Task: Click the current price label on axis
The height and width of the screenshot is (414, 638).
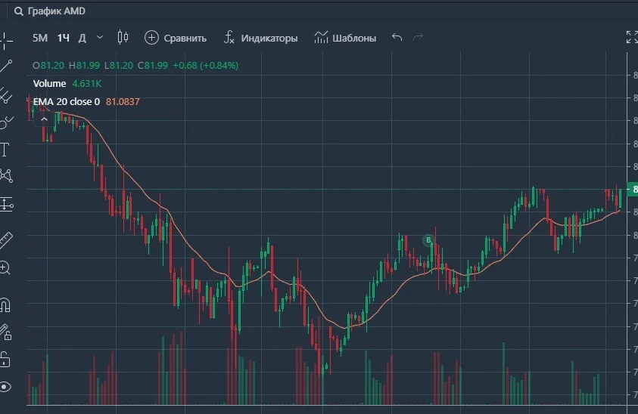Action: coord(633,189)
